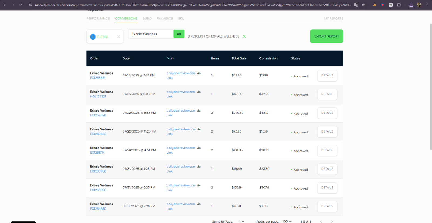432x223 pixels.
Task: Bookmark this page with the star icon
Action: click(363, 5)
